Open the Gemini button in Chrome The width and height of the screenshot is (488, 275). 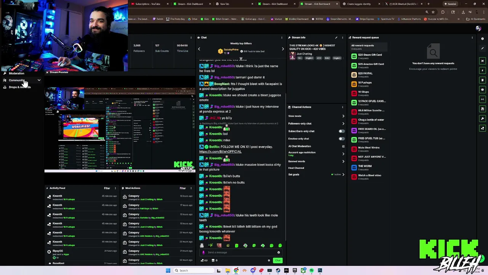[x=450, y=4]
